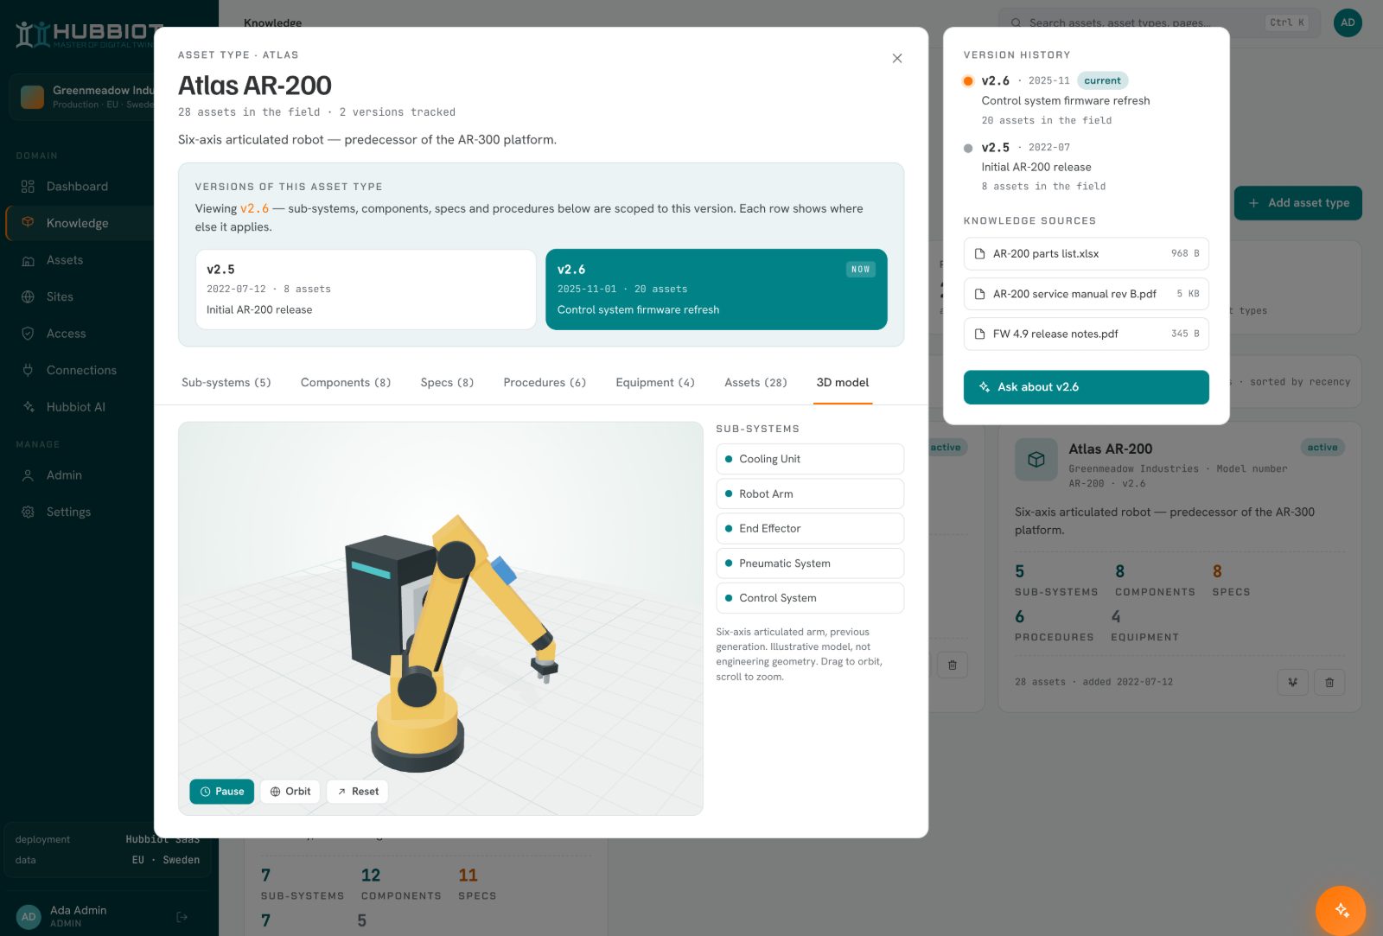Open the Specs (8) tab
1383x936 pixels.
coord(447,383)
